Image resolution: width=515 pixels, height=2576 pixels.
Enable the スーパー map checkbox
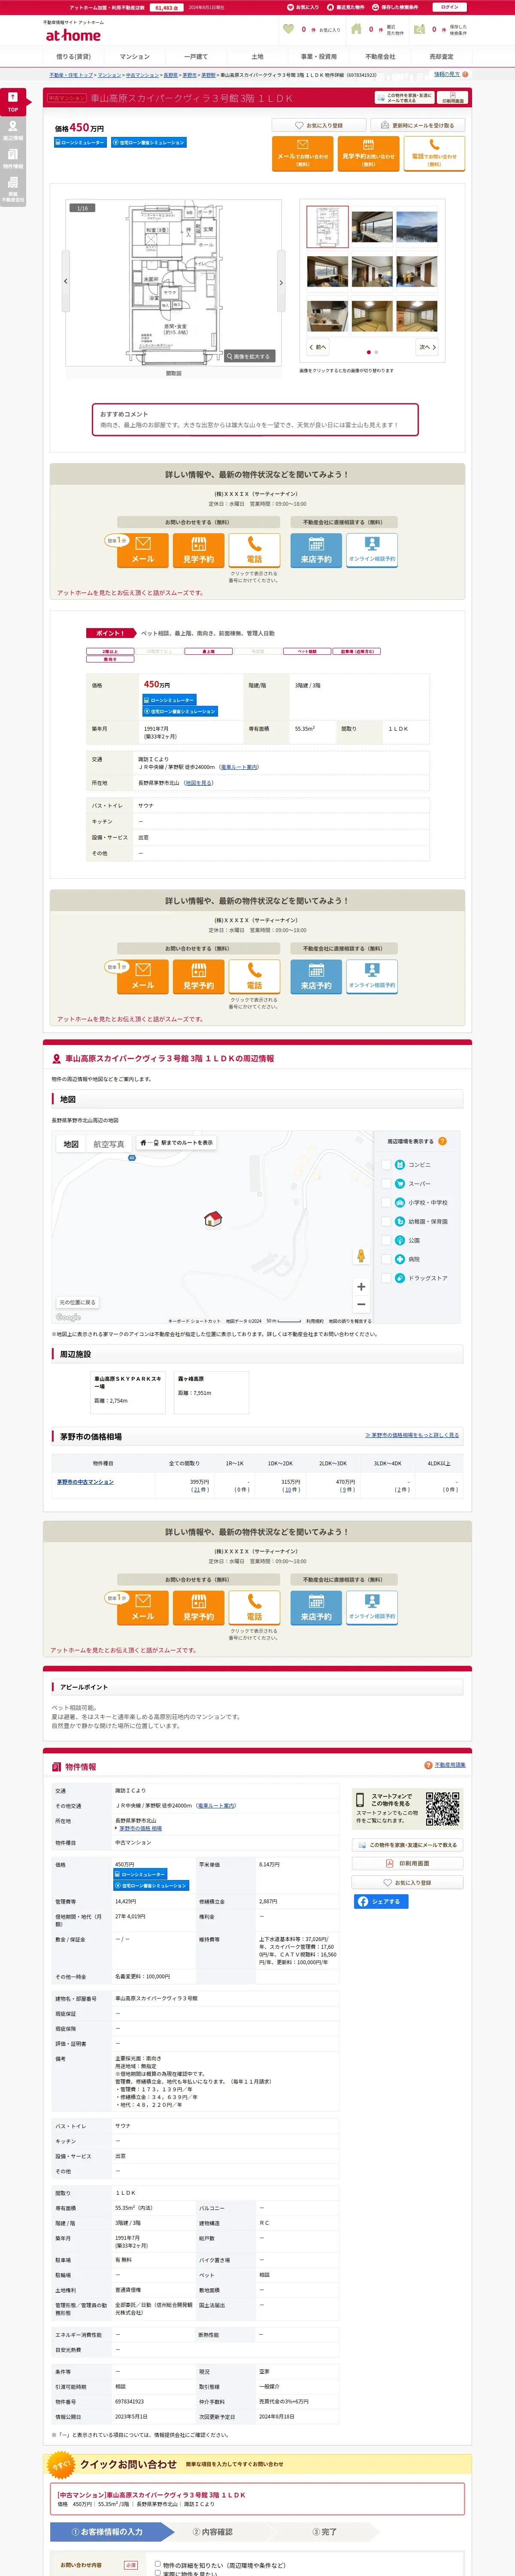[386, 1184]
